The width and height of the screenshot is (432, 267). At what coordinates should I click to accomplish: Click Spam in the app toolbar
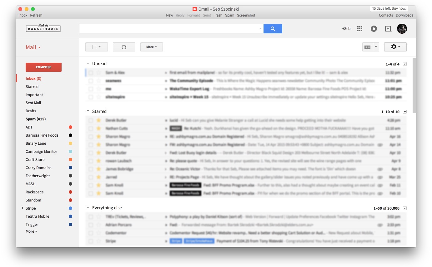coord(230,15)
